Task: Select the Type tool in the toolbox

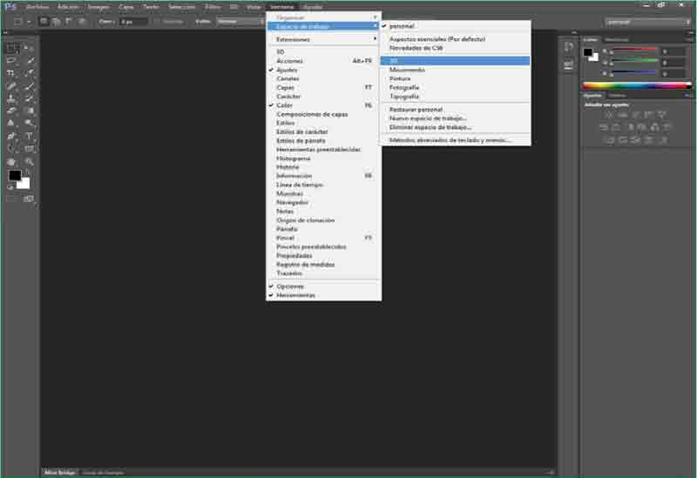Action: (29, 137)
